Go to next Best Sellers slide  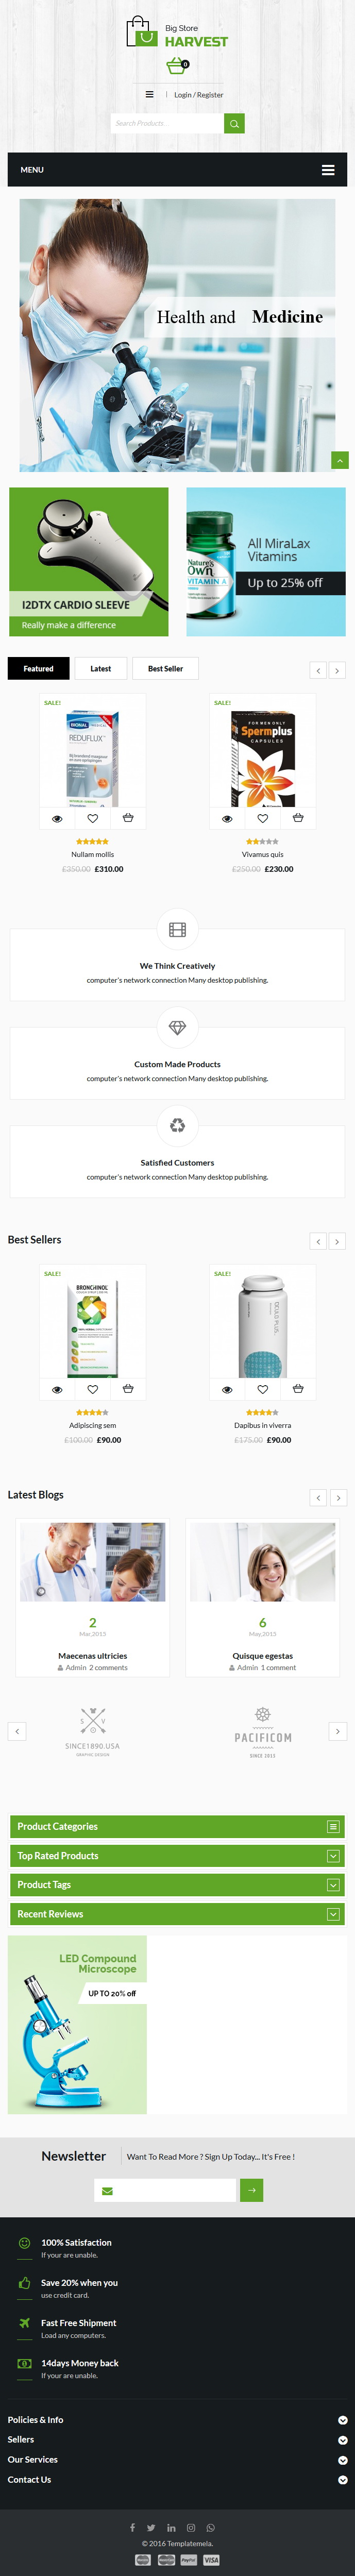click(338, 1241)
